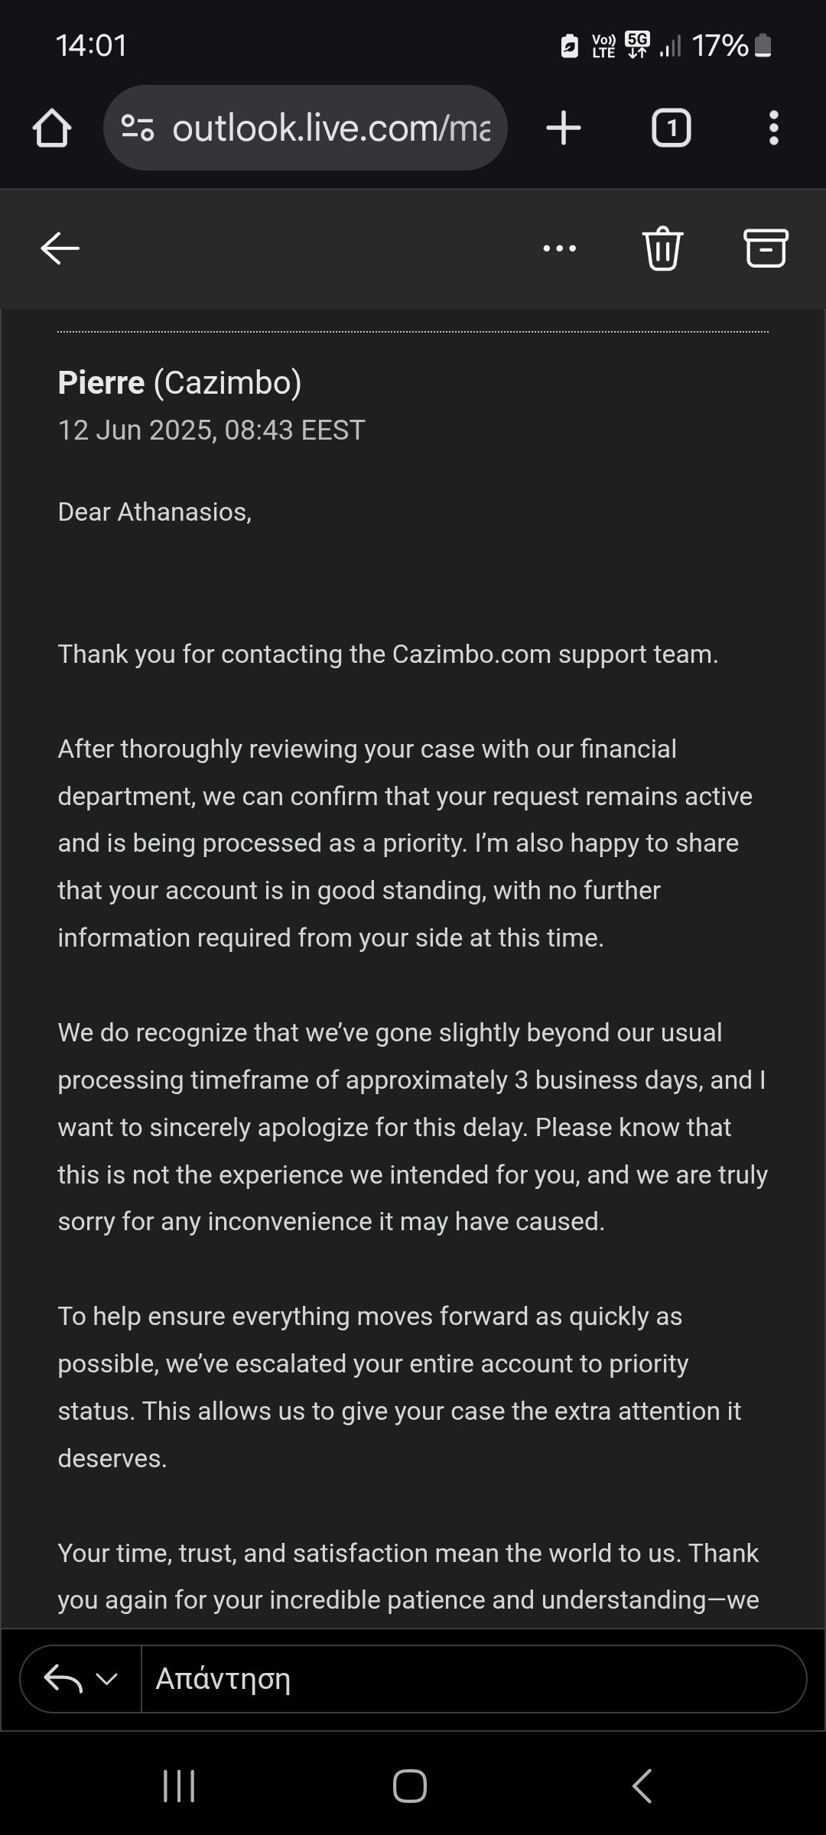Archive this email
The image size is (826, 1835).
(x=766, y=248)
